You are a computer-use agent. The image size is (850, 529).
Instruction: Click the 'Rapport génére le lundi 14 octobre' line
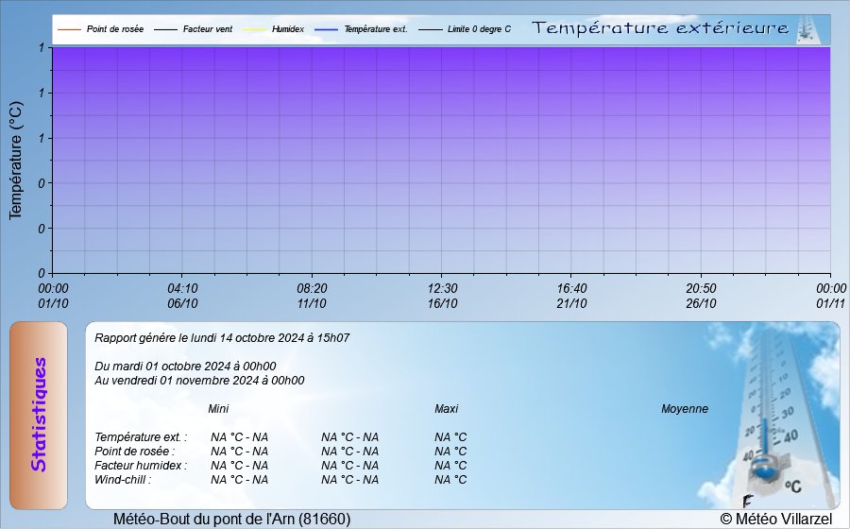pos(222,338)
